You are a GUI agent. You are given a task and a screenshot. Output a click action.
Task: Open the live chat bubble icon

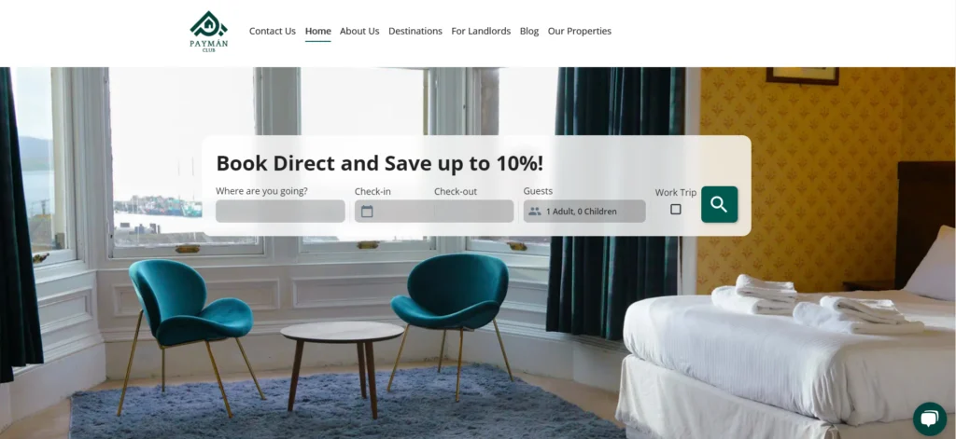pos(929,418)
